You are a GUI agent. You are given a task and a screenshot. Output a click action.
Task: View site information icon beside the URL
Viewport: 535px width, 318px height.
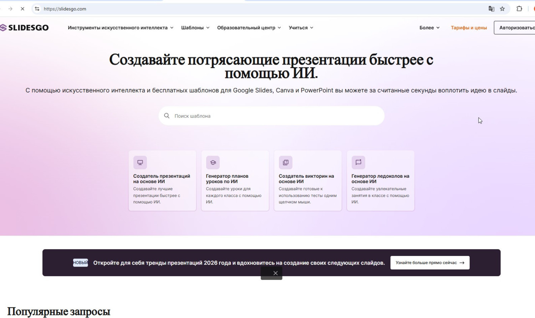(x=37, y=9)
